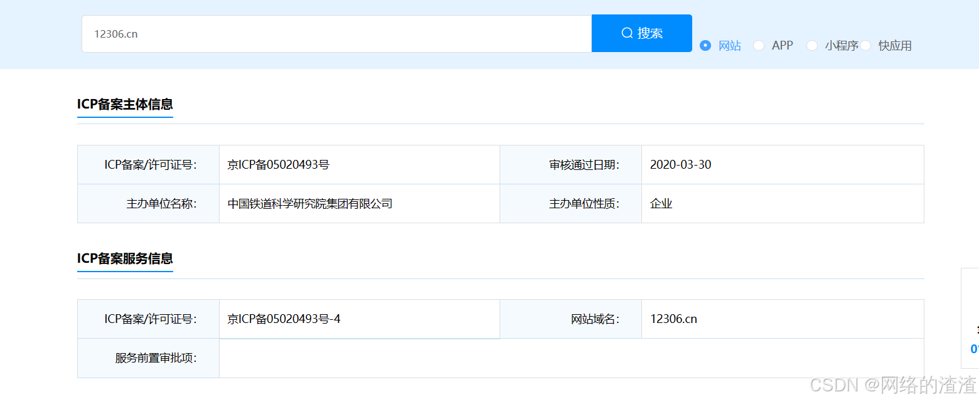Select the 快应用 radio button
The image size is (979, 402).
coord(865,46)
